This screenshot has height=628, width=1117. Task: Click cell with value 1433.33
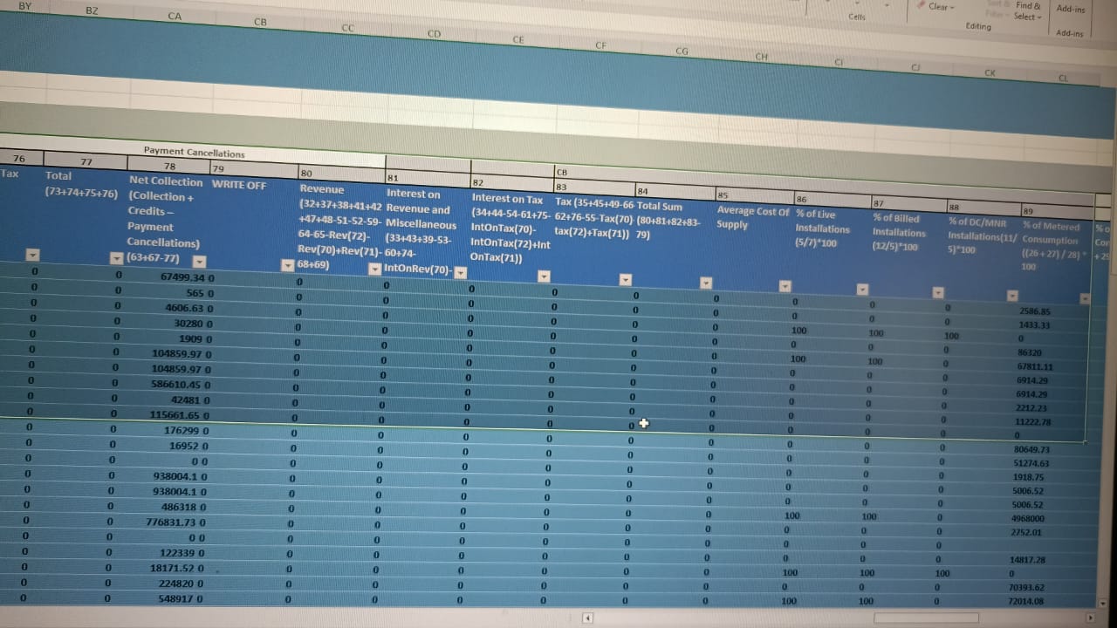(1034, 325)
